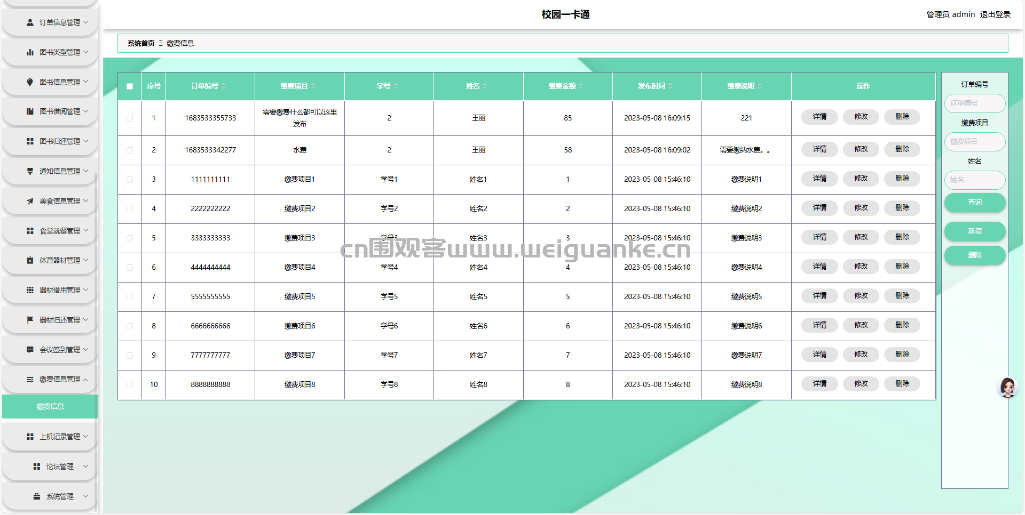Click the 图书信息管理 bulb icon
This screenshot has width=1025, height=515.
tap(30, 82)
